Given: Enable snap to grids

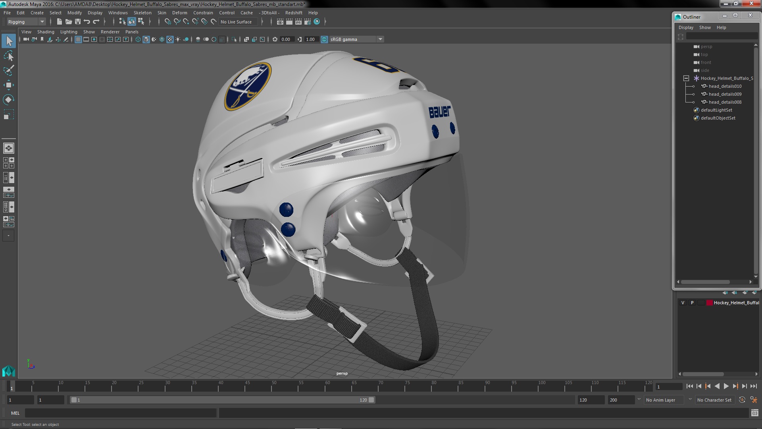Looking at the screenshot, I should 167,22.
